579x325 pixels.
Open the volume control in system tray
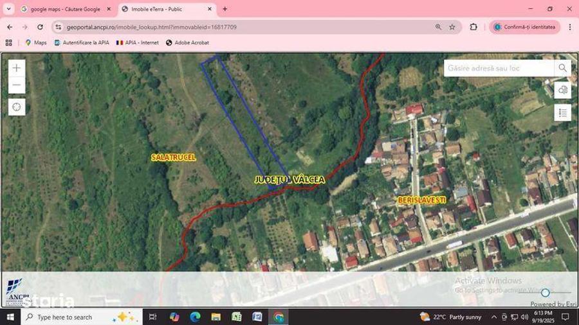[x=525, y=317]
